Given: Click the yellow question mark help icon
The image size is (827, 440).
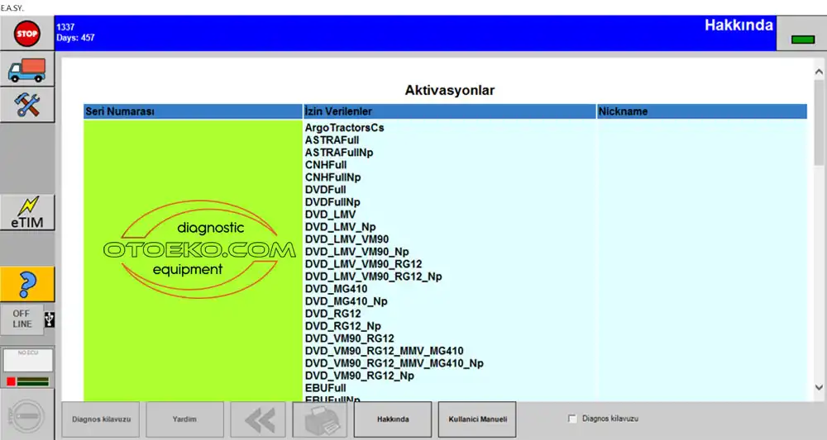Looking at the screenshot, I should click(x=27, y=285).
